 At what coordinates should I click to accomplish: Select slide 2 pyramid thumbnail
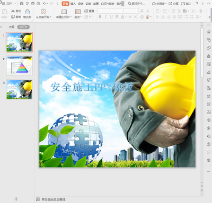[x=19, y=66]
